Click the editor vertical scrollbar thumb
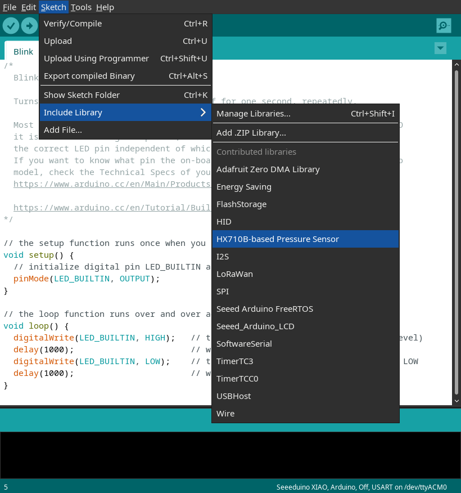The height and width of the screenshot is (493, 461). [x=457, y=232]
